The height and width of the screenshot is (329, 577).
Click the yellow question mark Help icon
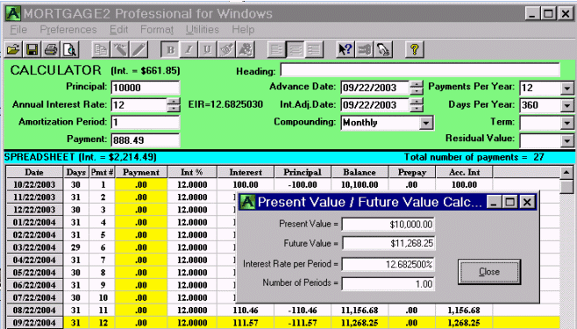tap(415, 49)
